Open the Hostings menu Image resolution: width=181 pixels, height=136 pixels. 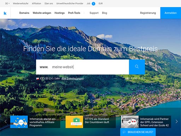(x=59, y=13)
